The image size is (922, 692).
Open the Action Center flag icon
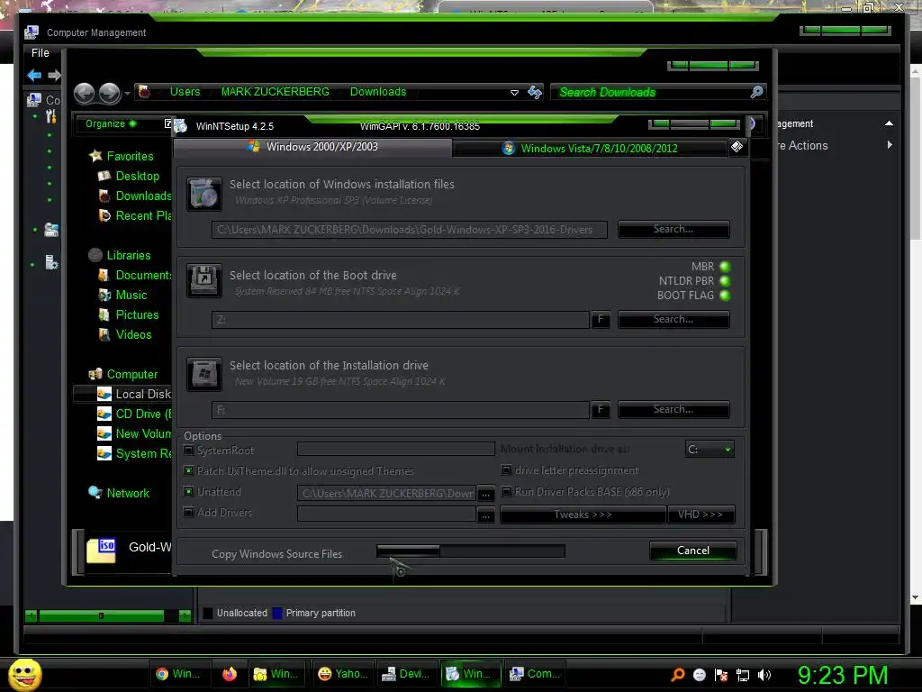coord(721,675)
